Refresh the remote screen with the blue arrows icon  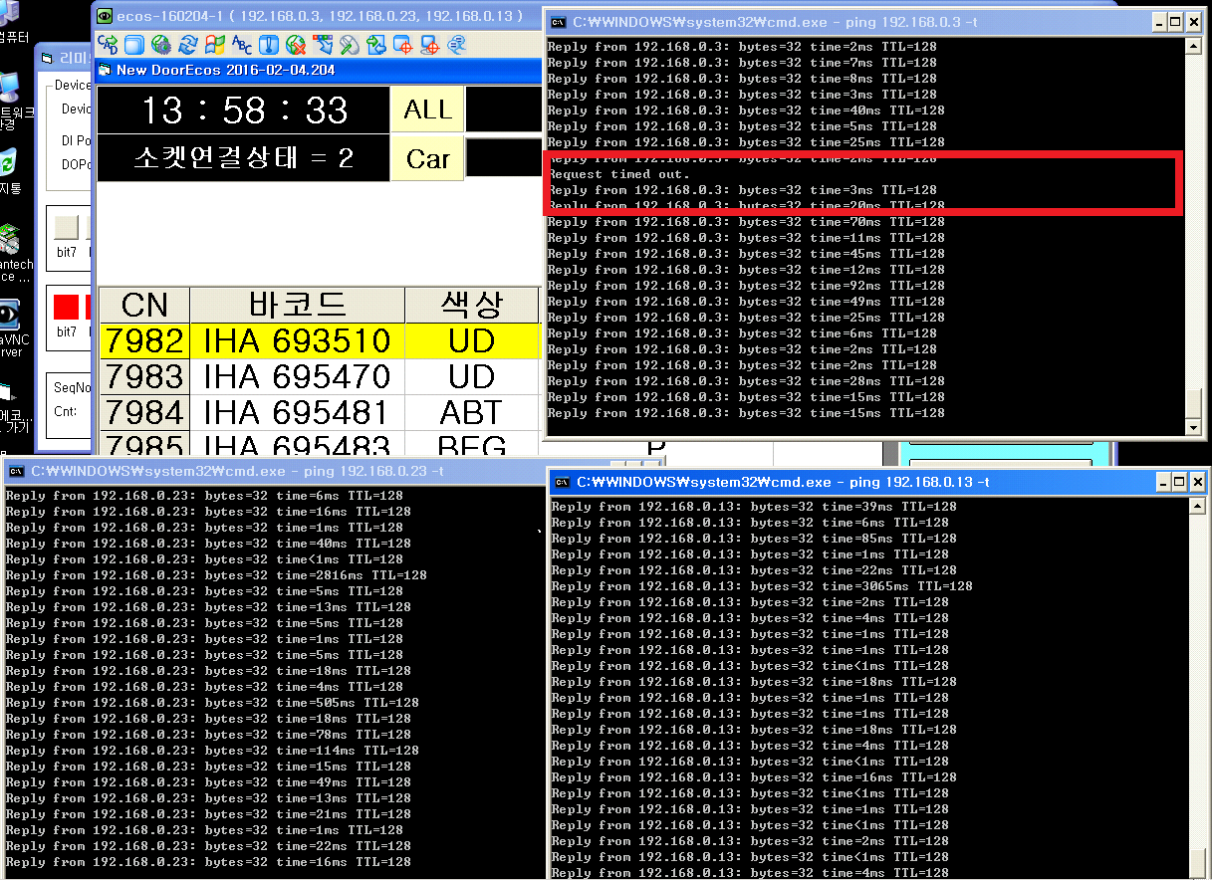point(188,45)
